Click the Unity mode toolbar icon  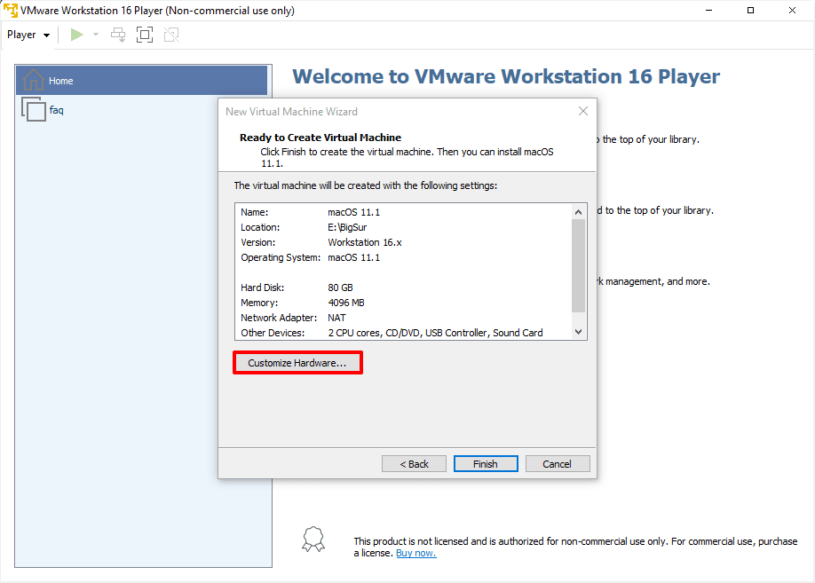pyautogui.click(x=171, y=35)
